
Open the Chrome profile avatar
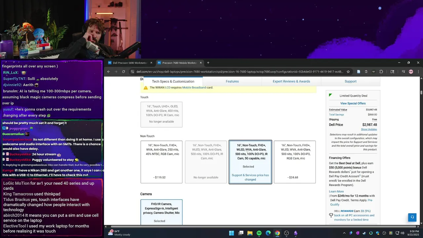click(411, 71)
